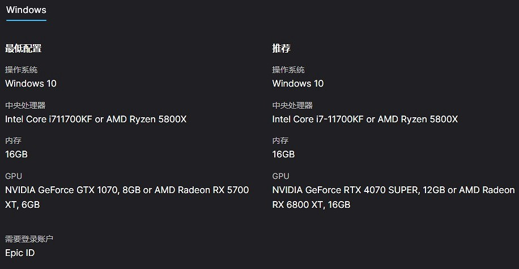Click the 最低配置 heading
Image resolution: width=519 pixels, height=269 pixels.
coord(23,49)
